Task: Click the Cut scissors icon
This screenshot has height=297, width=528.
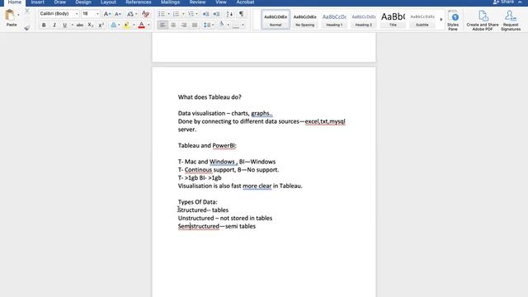Action: coord(27,12)
